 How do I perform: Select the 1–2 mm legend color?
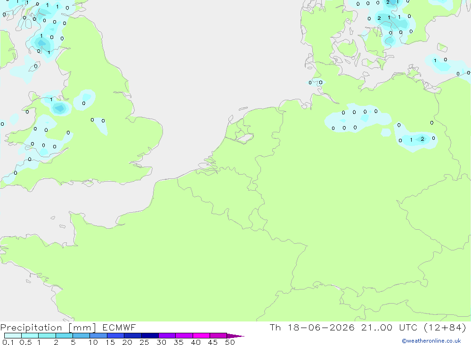[x=47, y=336]
